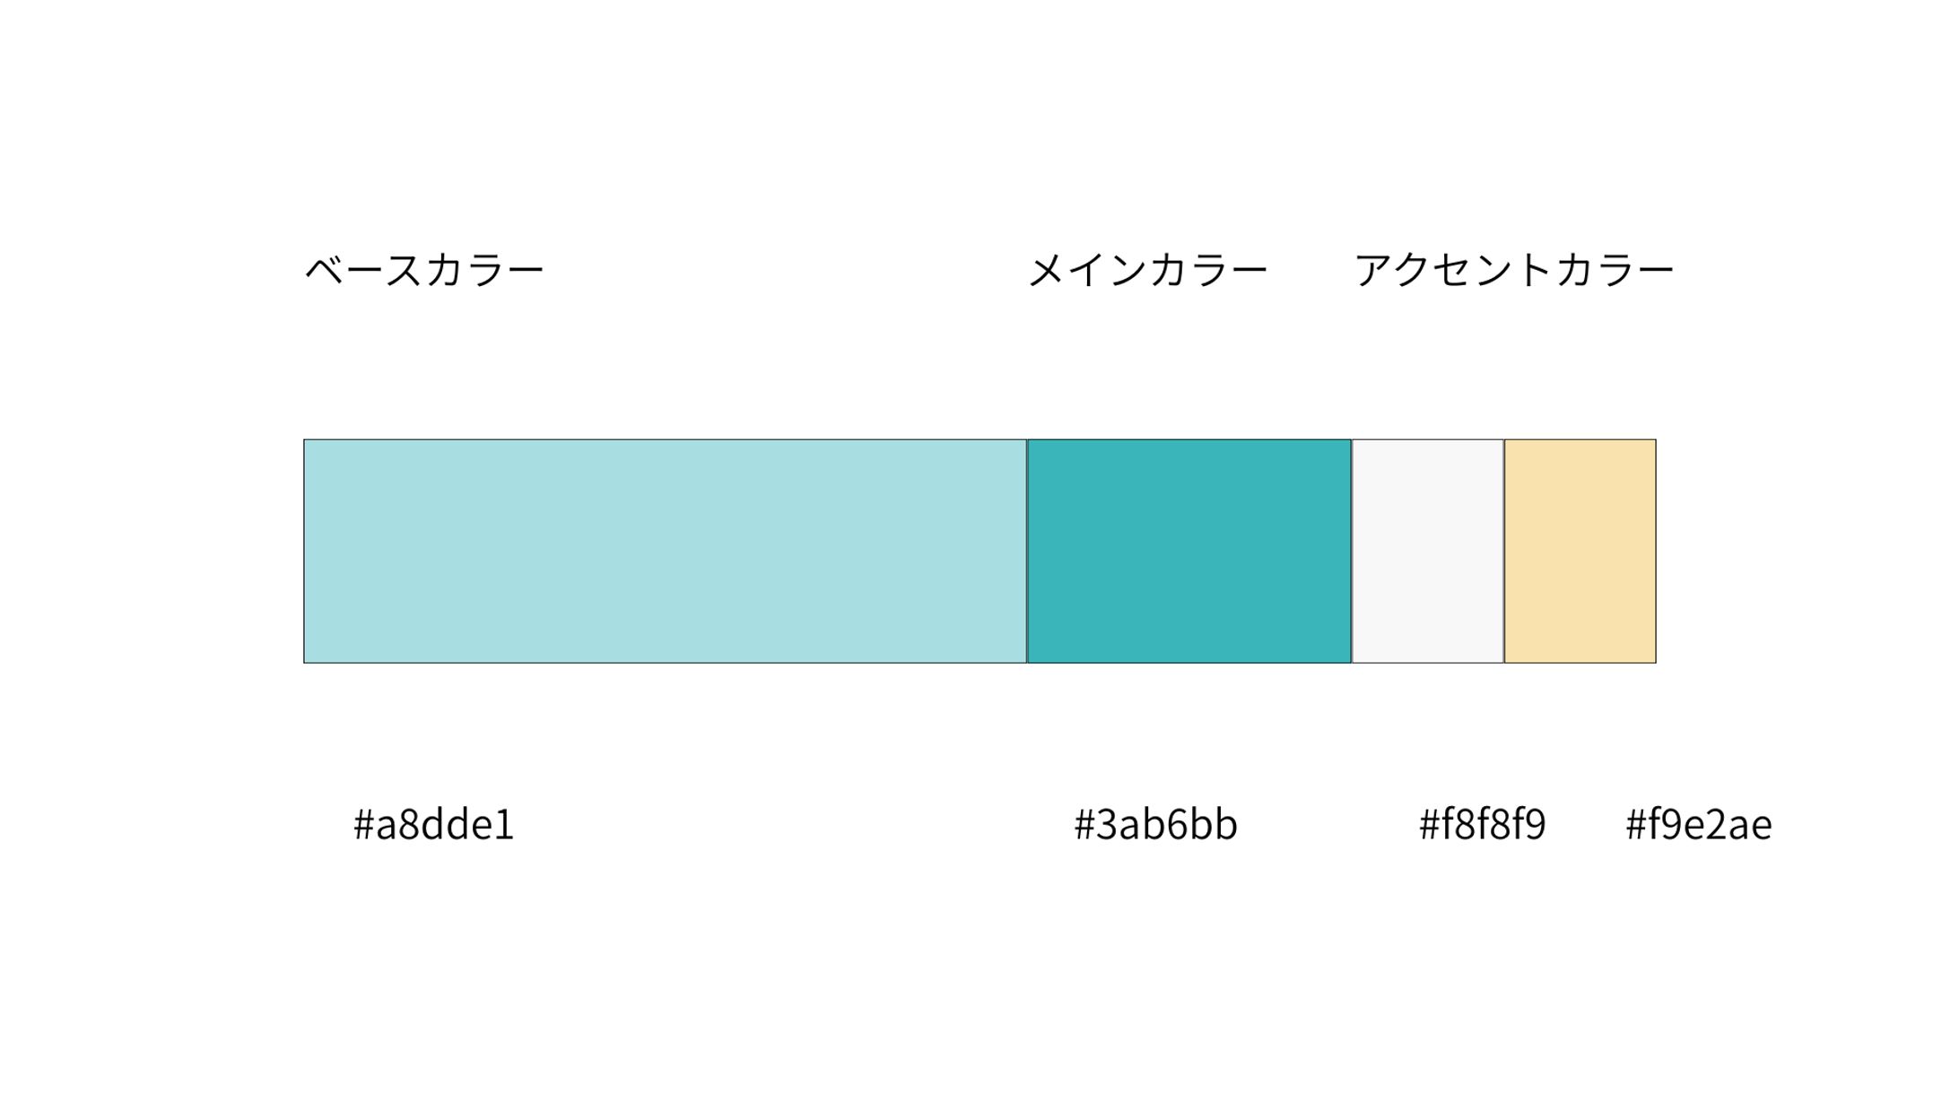Select the #f9e2ae hex code label
The image size is (1959, 1102).
click(x=1698, y=824)
